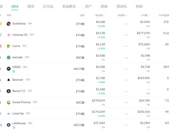Open the Loopring project link
This screenshot has height=130, width=169.
click(18, 113)
